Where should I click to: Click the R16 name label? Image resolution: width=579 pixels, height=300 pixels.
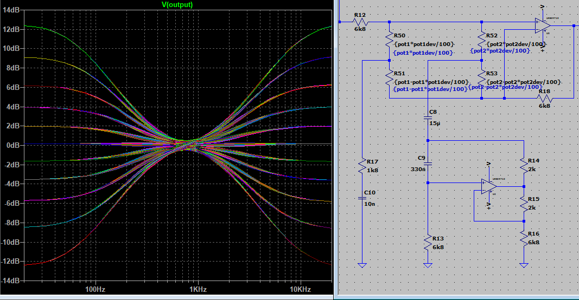click(533, 233)
